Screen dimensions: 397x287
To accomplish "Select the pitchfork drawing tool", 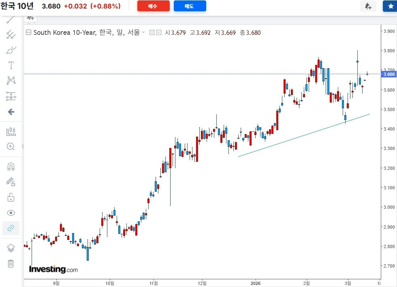I will 11,34.
